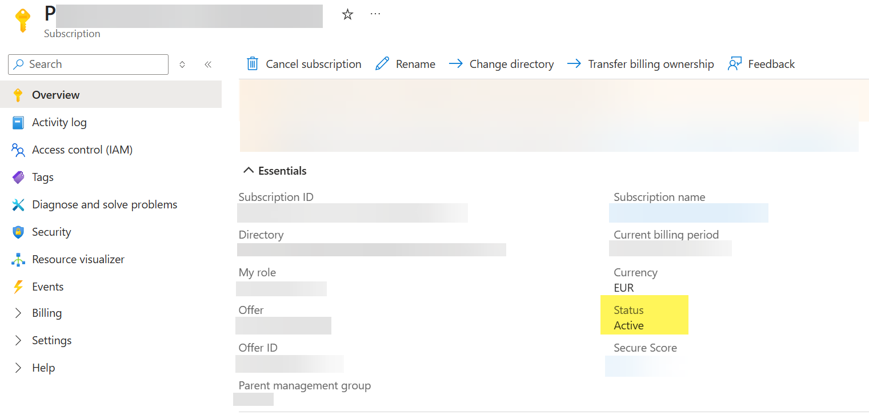
Task: Click the Current billing period label
Action: [x=666, y=235]
